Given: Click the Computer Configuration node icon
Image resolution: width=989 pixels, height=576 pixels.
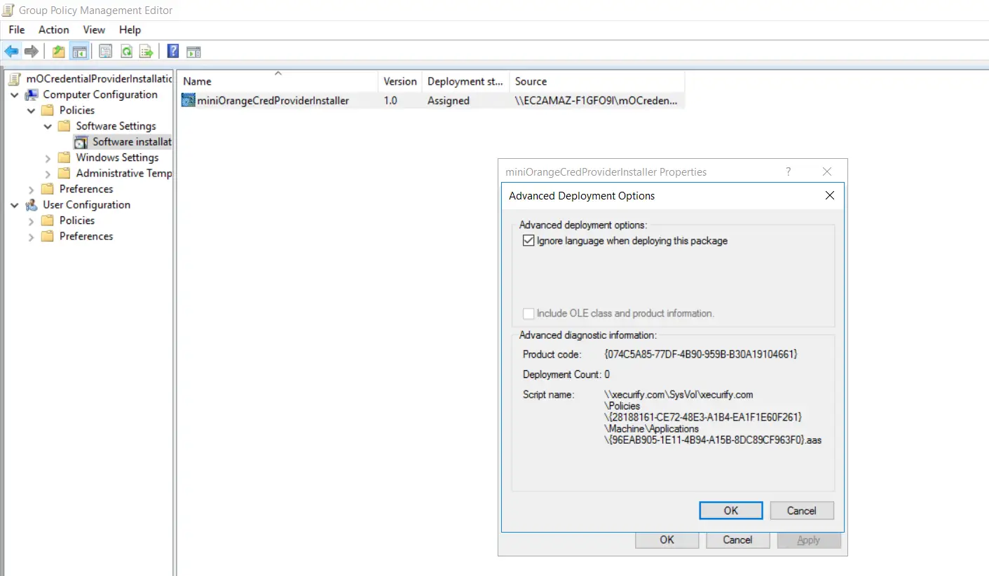Looking at the screenshot, I should tap(32, 94).
